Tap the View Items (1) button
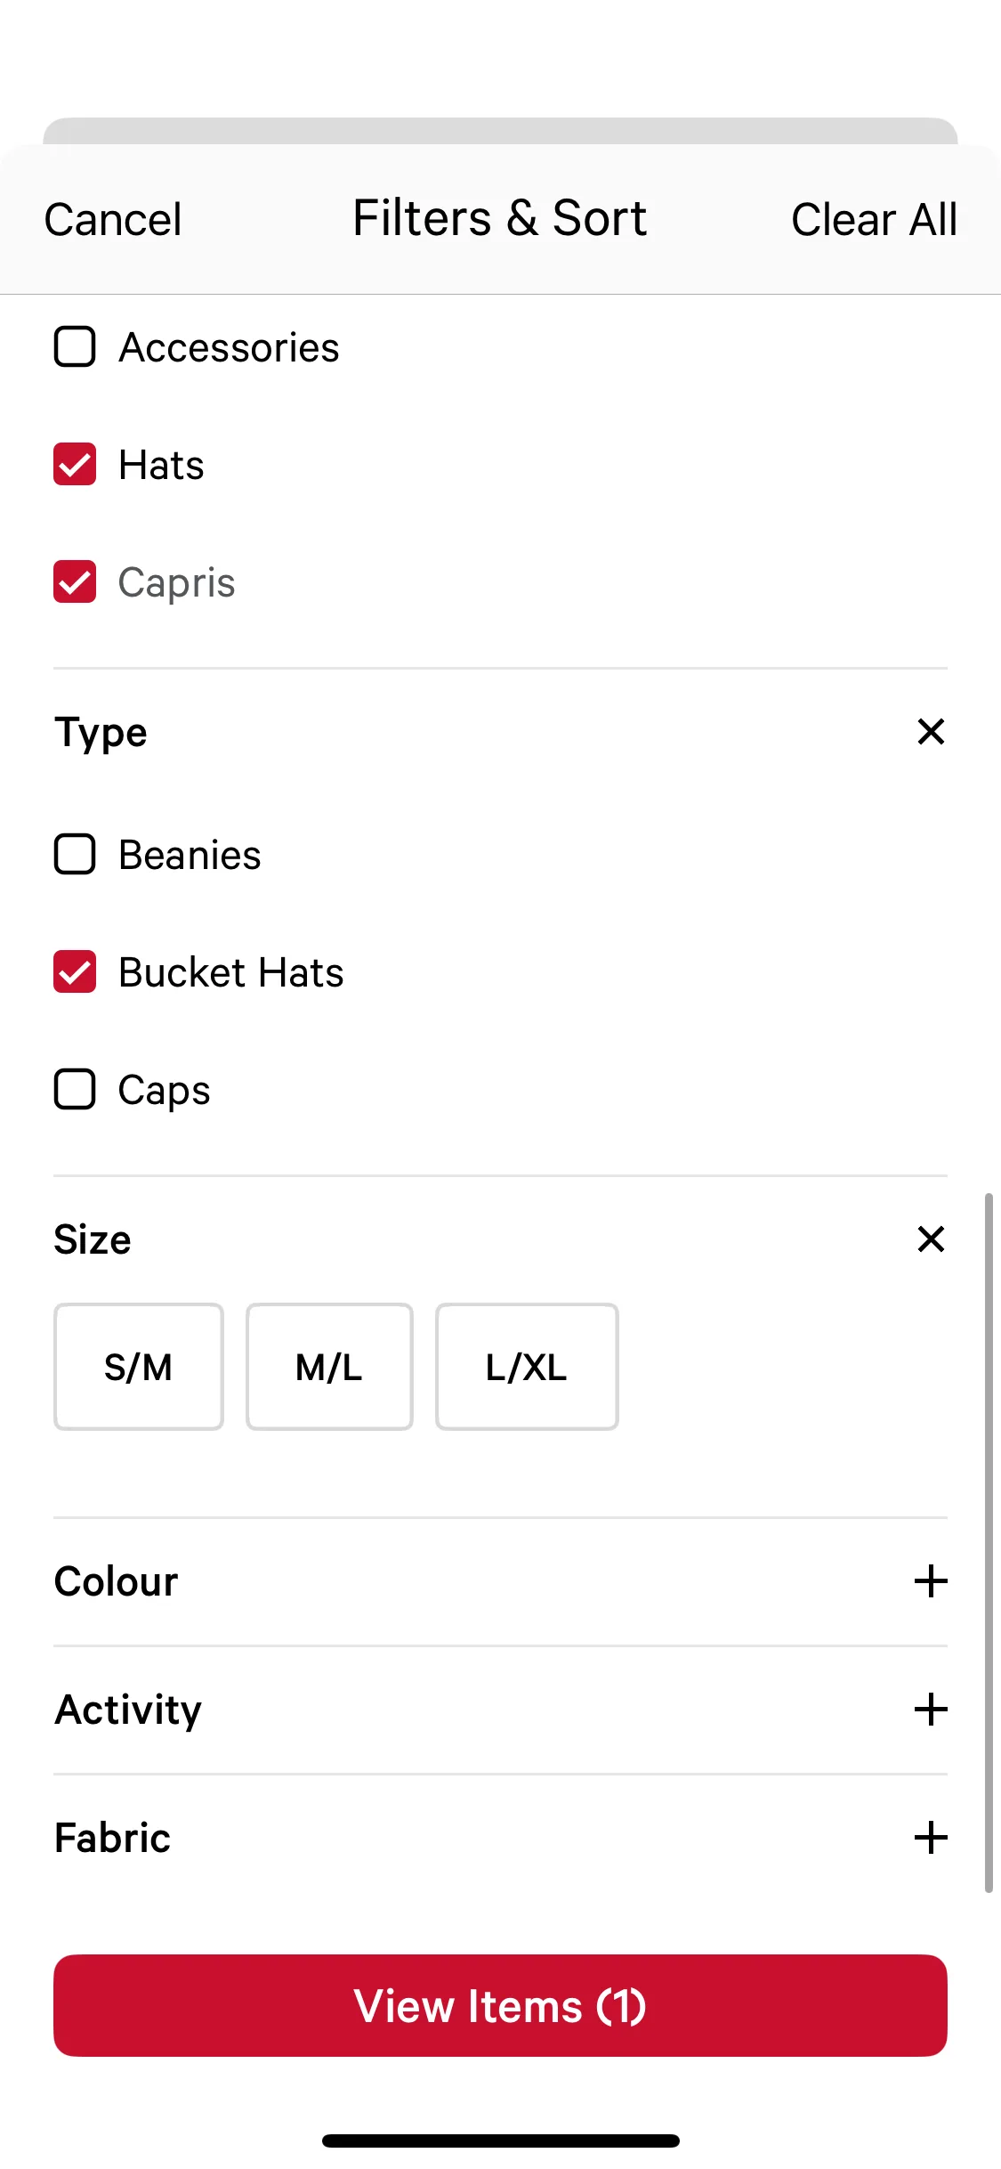The height and width of the screenshot is (2169, 1001). pos(500,2005)
